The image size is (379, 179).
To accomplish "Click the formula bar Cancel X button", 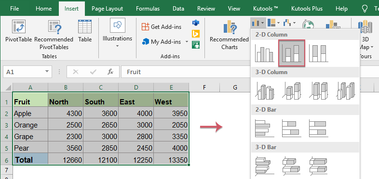I will click(76, 72).
